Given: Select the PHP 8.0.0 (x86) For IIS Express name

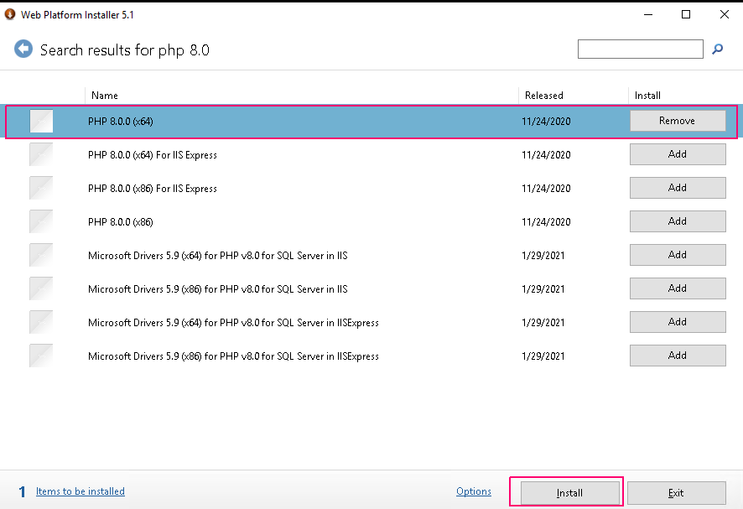Looking at the screenshot, I should [x=152, y=189].
